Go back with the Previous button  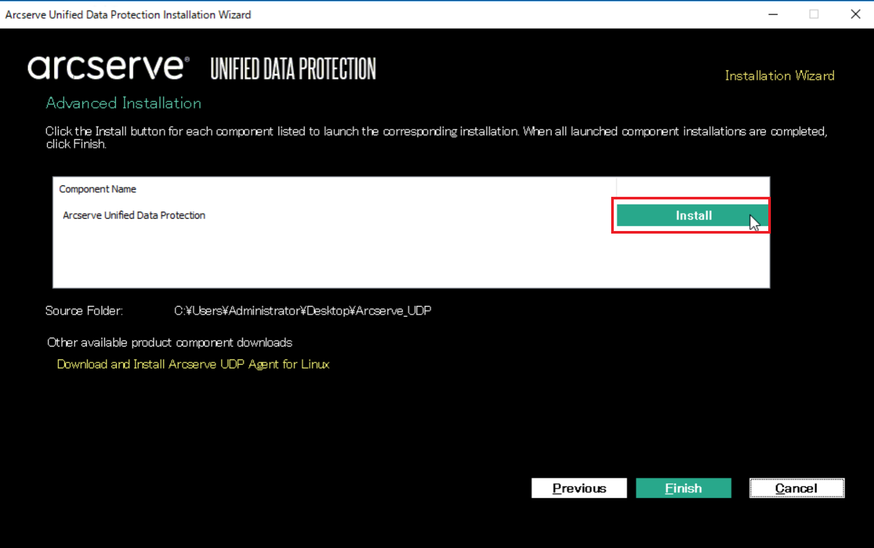point(579,488)
